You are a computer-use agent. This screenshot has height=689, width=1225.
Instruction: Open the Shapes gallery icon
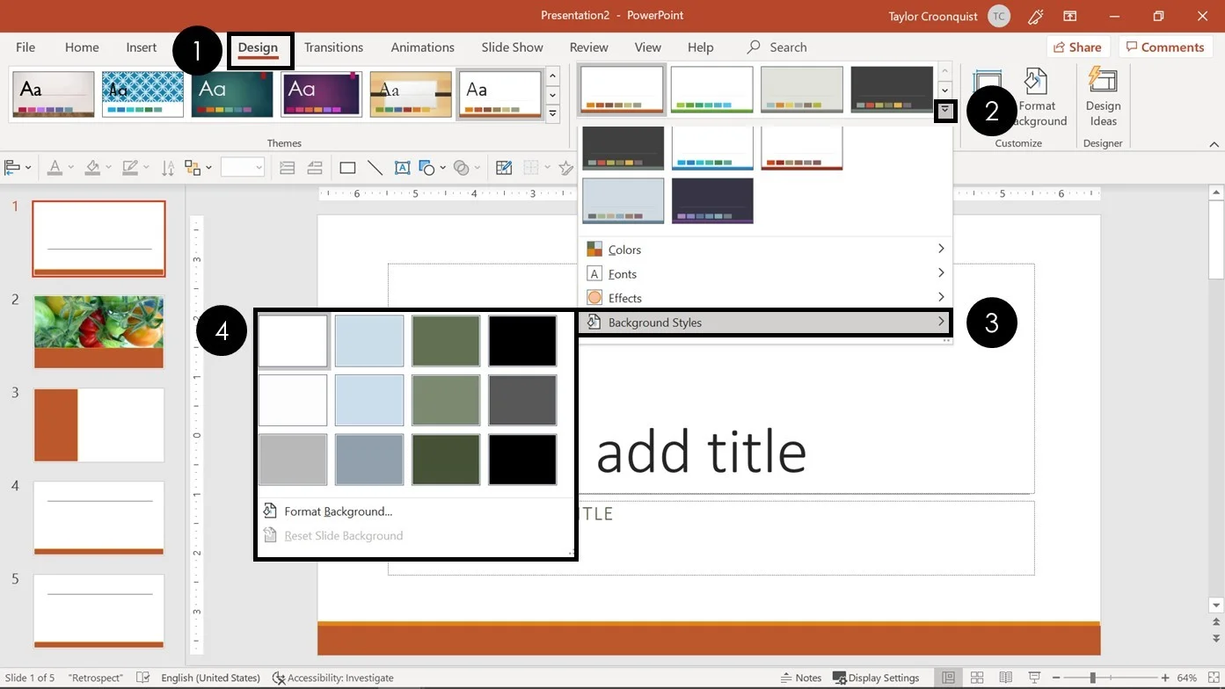427,167
